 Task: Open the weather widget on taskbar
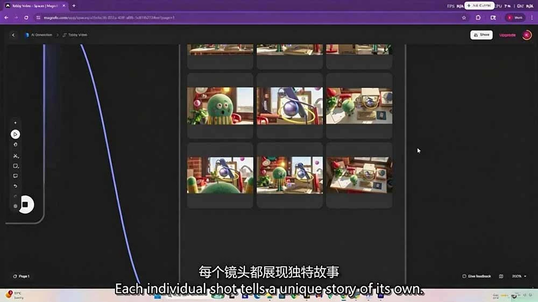(x=15, y=295)
